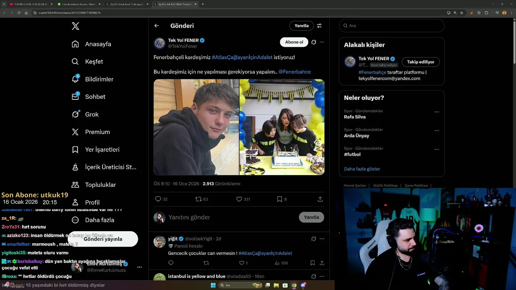Click the Daha fazla göster link
The image size is (516, 290).
[362, 169]
